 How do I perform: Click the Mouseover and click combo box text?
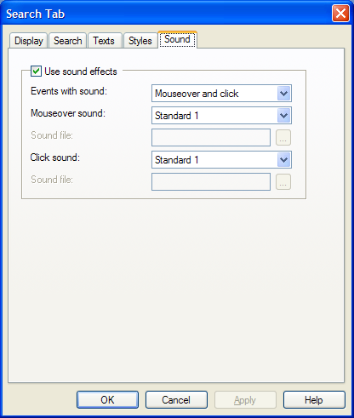point(197,94)
